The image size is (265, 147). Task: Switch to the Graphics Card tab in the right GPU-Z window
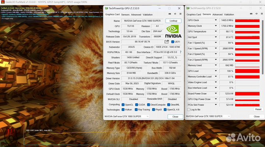[194, 15]
